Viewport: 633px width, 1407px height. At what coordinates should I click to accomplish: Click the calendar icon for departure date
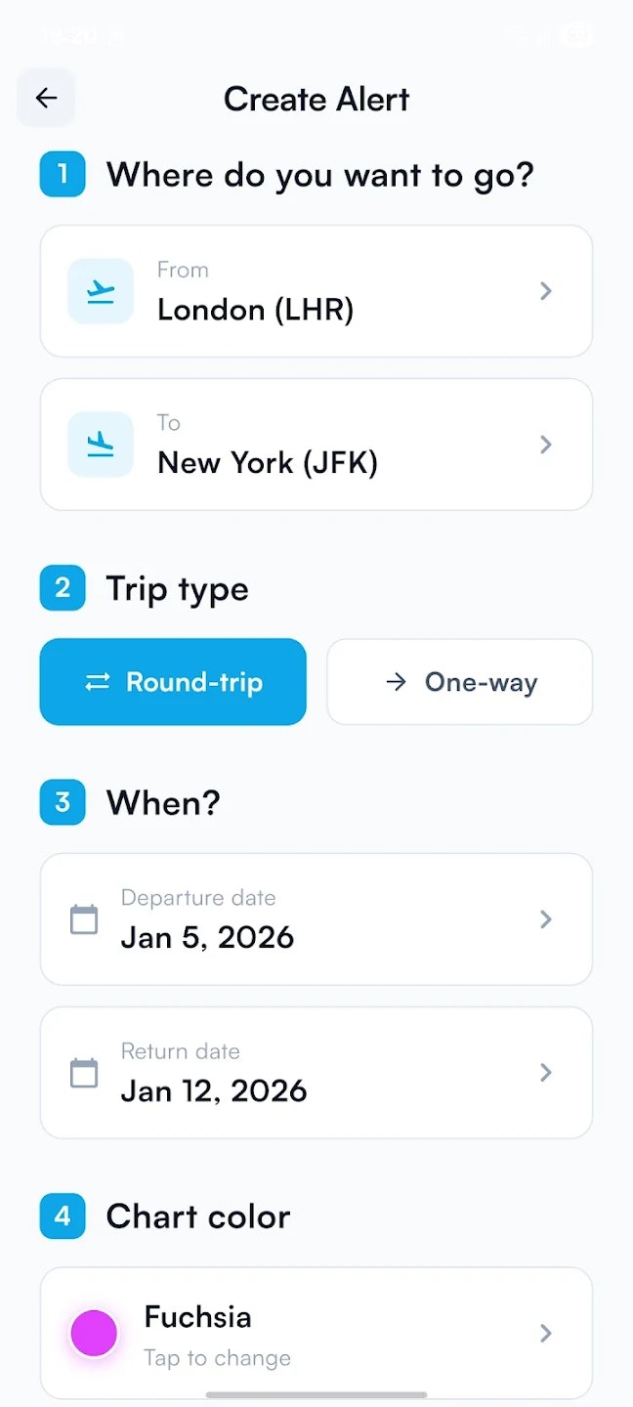click(84, 918)
